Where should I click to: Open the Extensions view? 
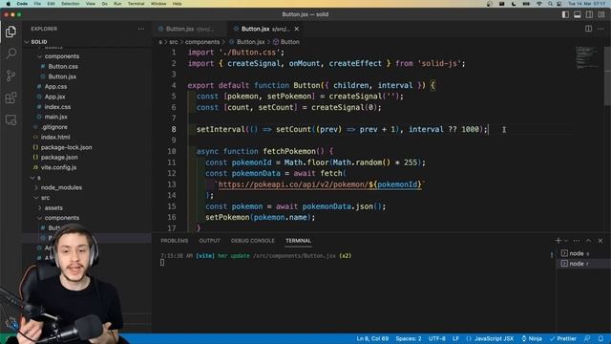point(11,97)
